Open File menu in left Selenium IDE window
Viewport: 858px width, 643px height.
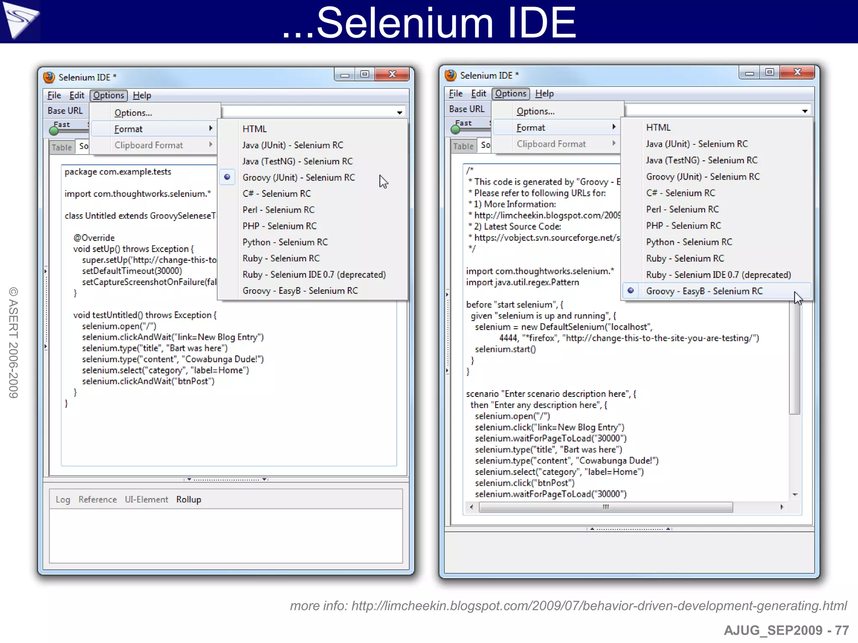[54, 95]
